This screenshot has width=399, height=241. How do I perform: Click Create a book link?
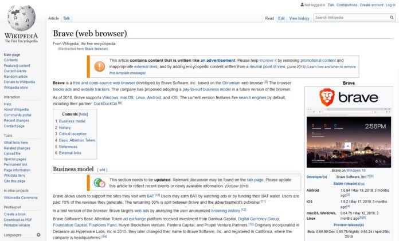(x=15, y=214)
